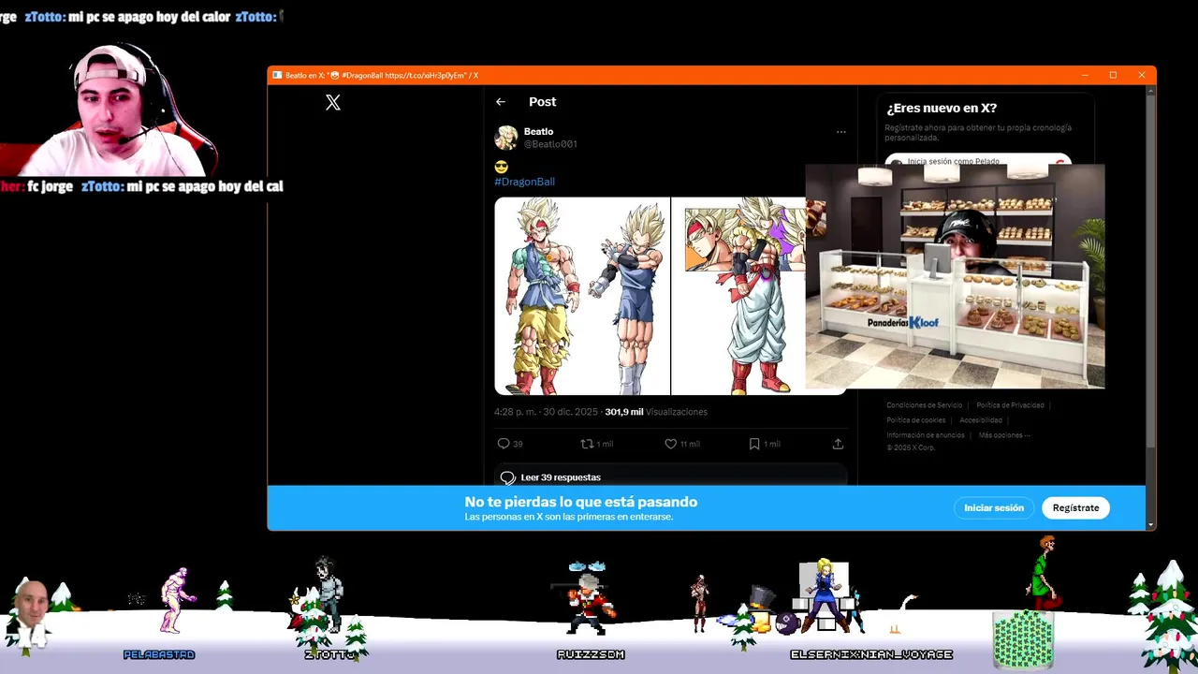This screenshot has width=1198, height=674.
Task: Click the share icon under the post
Action: coord(838,444)
